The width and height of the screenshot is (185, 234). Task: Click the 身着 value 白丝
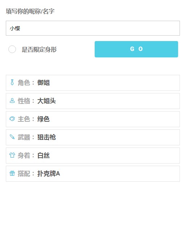(x=43, y=156)
